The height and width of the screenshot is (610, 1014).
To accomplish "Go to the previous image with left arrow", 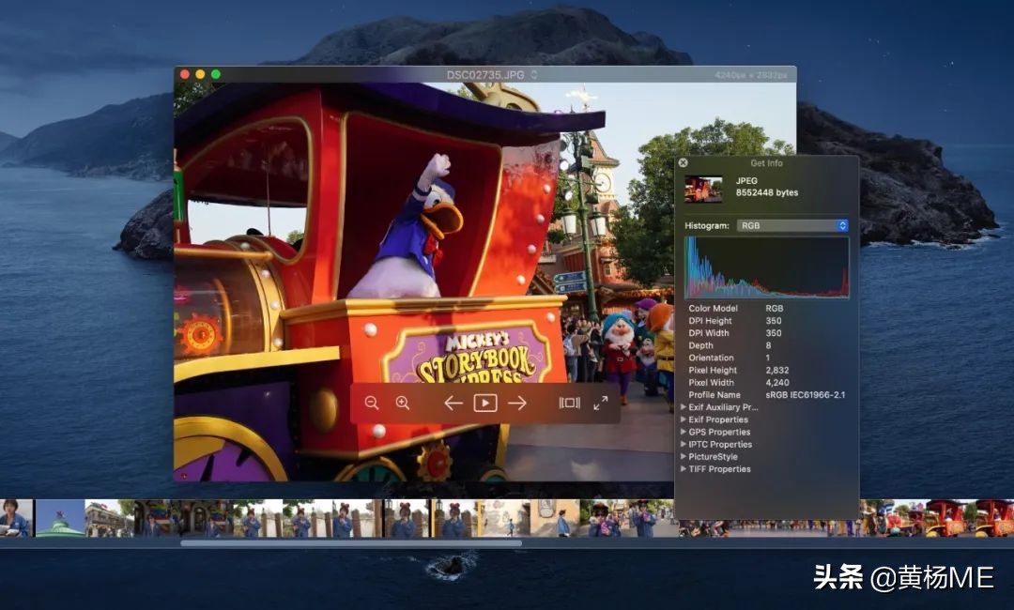I will pyautogui.click(x=453, y=404).
